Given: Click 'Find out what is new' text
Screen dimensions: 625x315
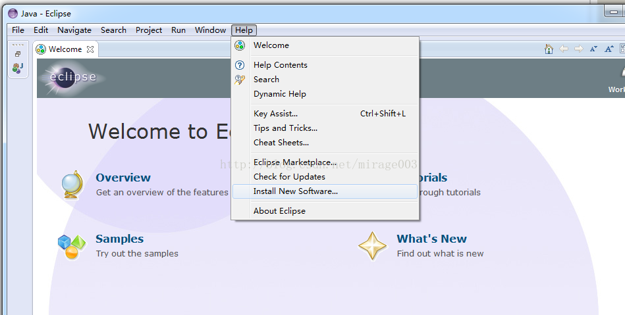Looking at the screenshot, I should point(440,254).
